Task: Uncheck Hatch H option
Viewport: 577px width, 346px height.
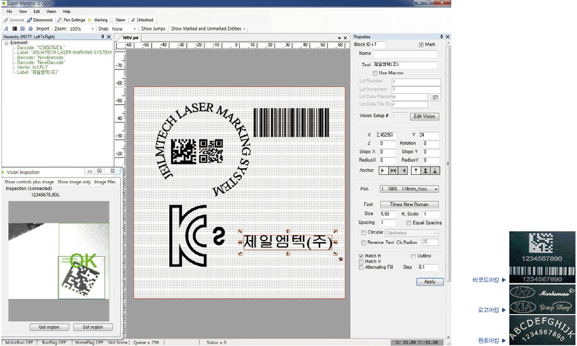Action: pos(361,256)
